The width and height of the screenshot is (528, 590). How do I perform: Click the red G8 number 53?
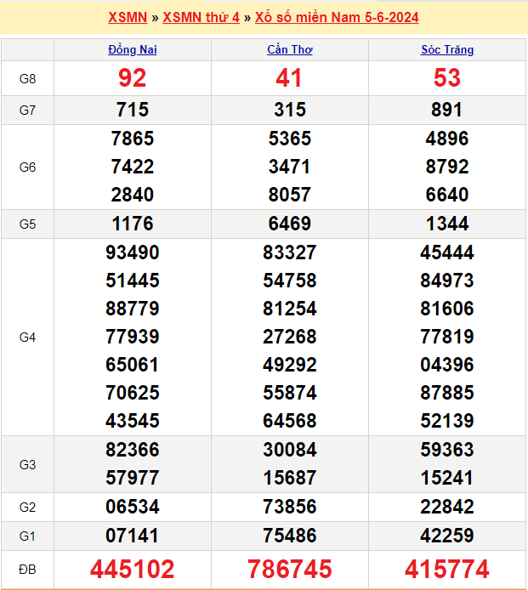pyautogui.click(x=447, y=78)
